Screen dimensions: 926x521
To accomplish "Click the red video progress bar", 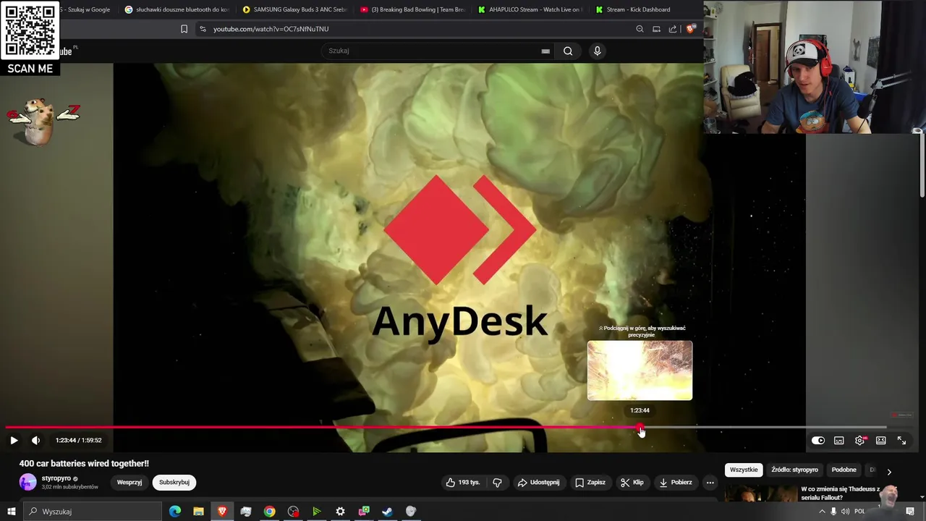I will (x=322, y=427).
